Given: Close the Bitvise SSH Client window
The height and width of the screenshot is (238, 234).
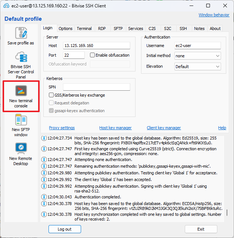Looking at the screenshot, I should (225, 6).
